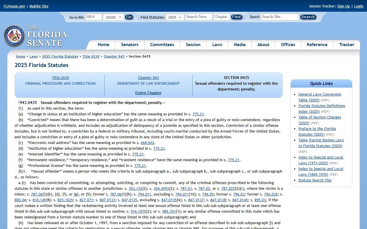Follow statute link 916.1075
Image resolution: width=367 pixels, height=229 pixels.
point(138,212)
